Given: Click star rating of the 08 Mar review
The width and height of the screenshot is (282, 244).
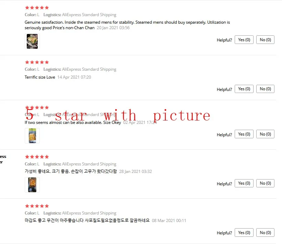Looking at the screenshot, I should pos(37,206).
